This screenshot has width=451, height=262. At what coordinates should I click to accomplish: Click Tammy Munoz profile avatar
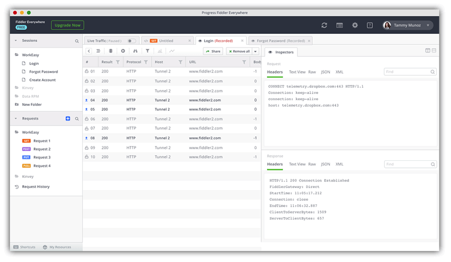click(387, 26)
